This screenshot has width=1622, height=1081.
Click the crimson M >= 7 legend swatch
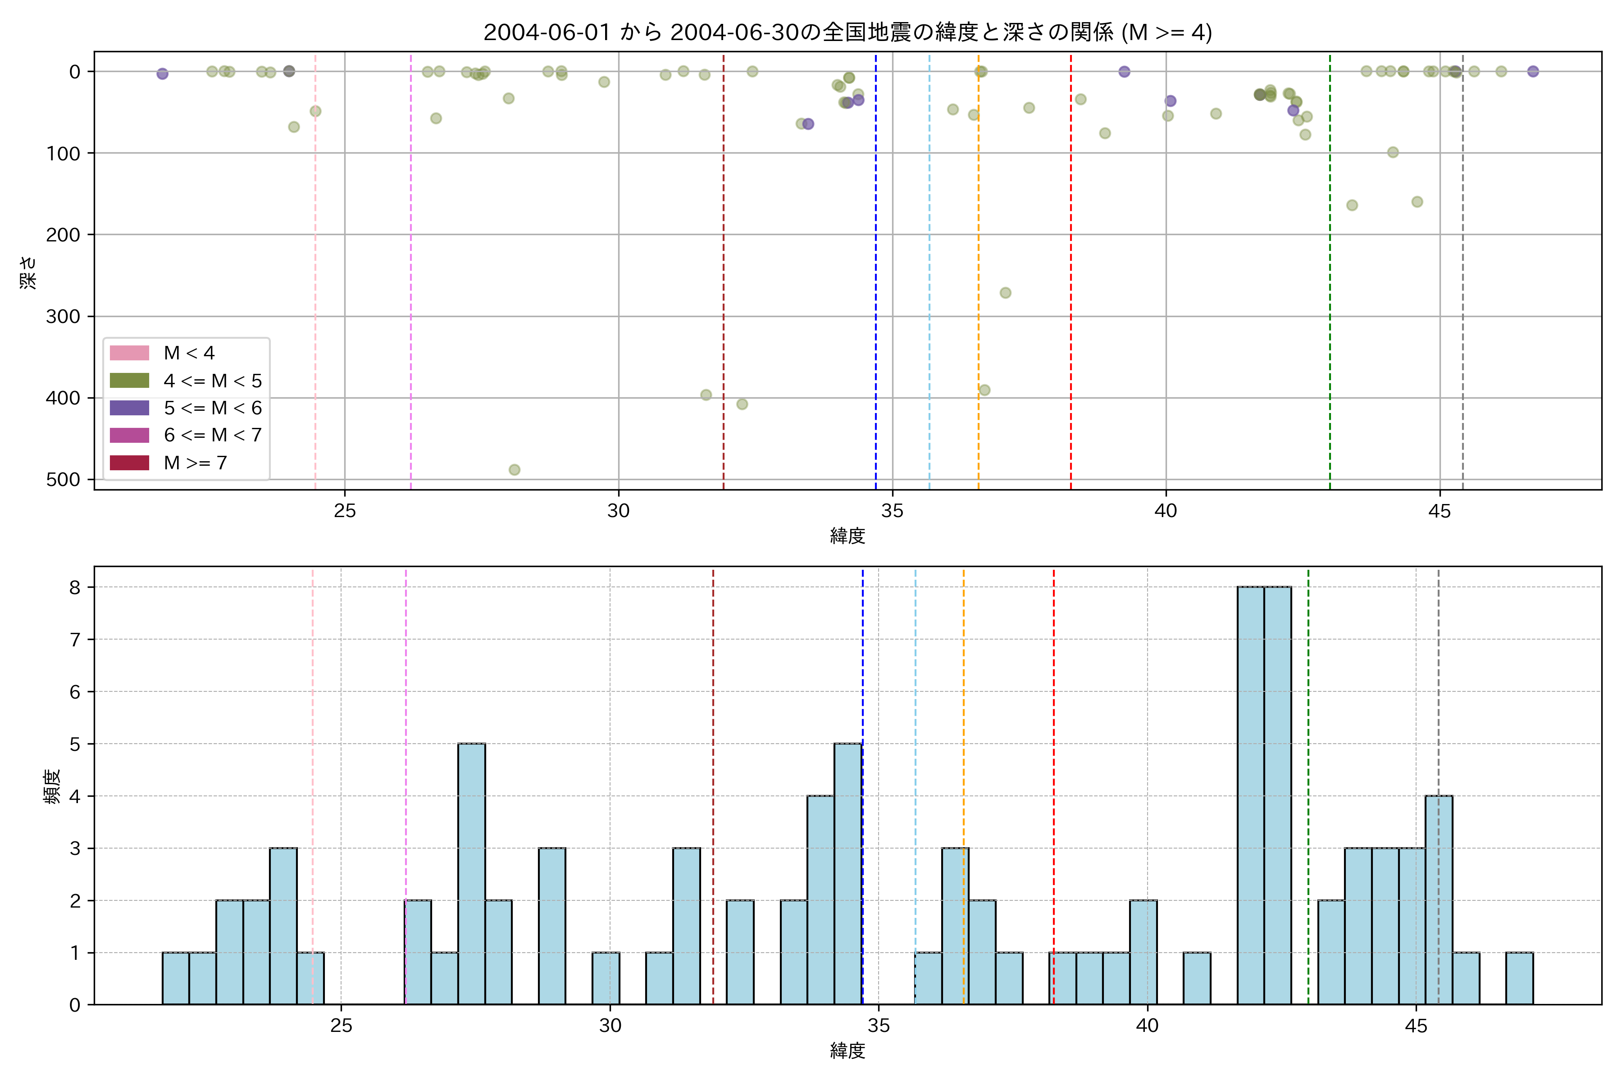click(129, 463)
